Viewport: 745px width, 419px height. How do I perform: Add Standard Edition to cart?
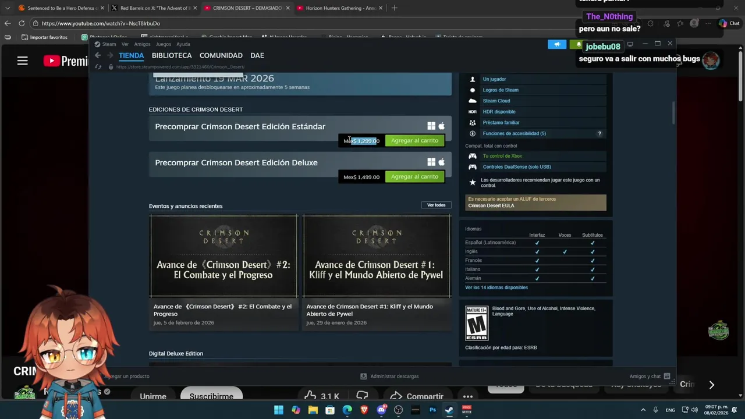click(x=414, y=141)
